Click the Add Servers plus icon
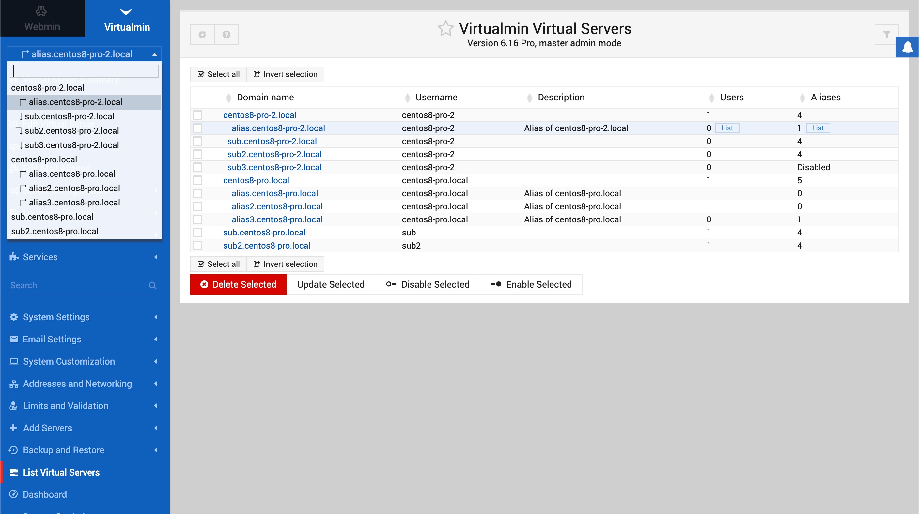919x514 pixels. coord(13,428)
